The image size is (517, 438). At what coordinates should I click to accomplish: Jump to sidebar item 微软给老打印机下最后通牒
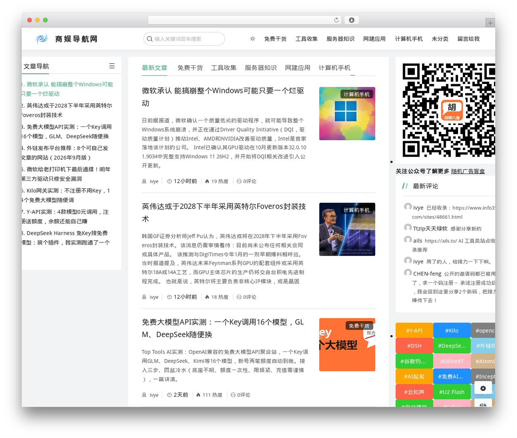pos(66,174)
